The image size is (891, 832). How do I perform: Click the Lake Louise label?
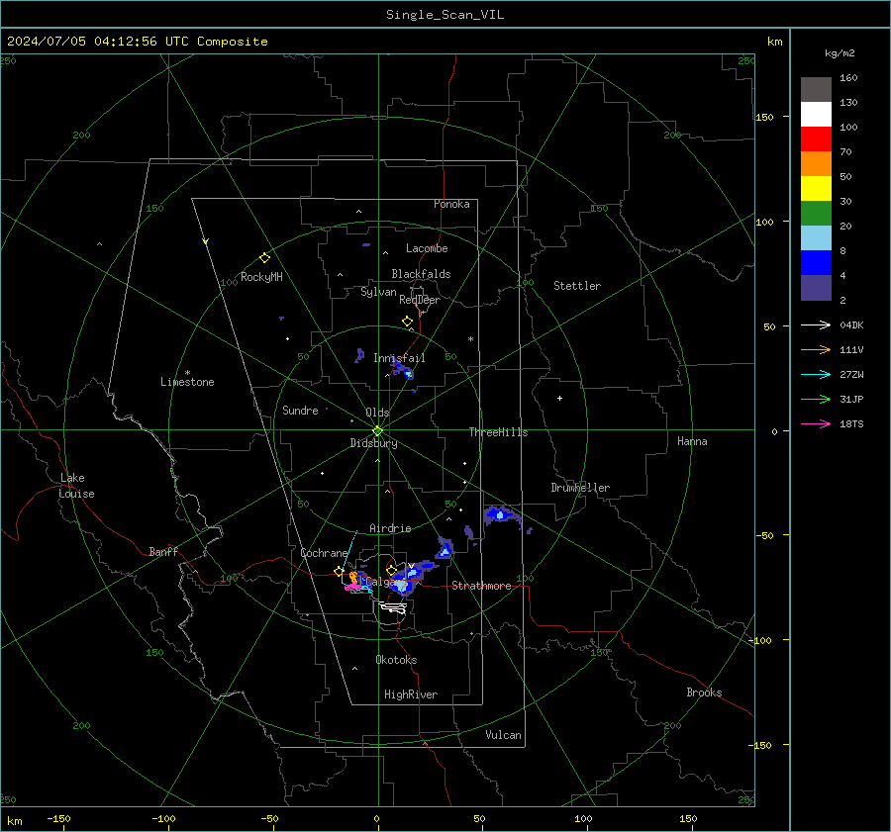[76, 486]
